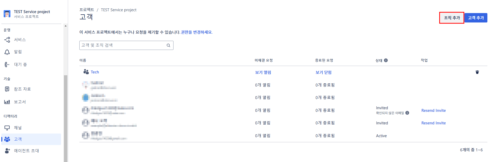Image resolution: width=490 pixels, height=162 pixels.
Task: Click the sidebar scroll up arrow
Action: [65, 26]
